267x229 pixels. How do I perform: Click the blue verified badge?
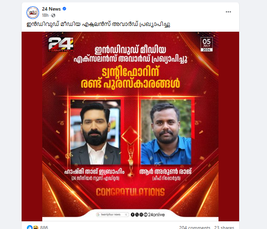[x=64, y=9]
